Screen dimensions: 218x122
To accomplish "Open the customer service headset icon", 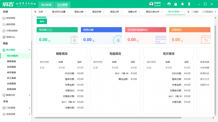I will pyautogui.click(x=169, y=4).
